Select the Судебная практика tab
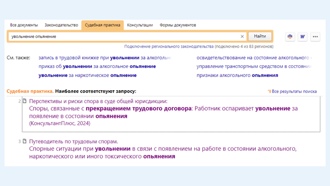 click(103, 25)
